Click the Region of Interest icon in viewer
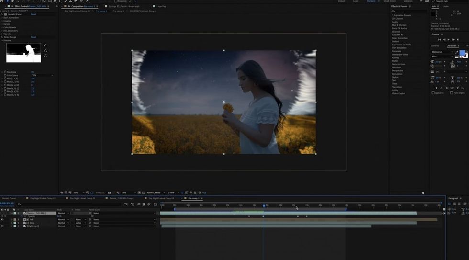Viewport: 469px width, 260px height. 139,192
